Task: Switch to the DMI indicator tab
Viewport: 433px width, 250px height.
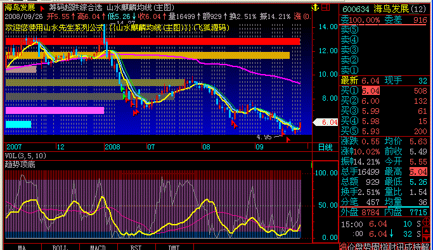Action: pyautogui.click(x=174, y=247)
